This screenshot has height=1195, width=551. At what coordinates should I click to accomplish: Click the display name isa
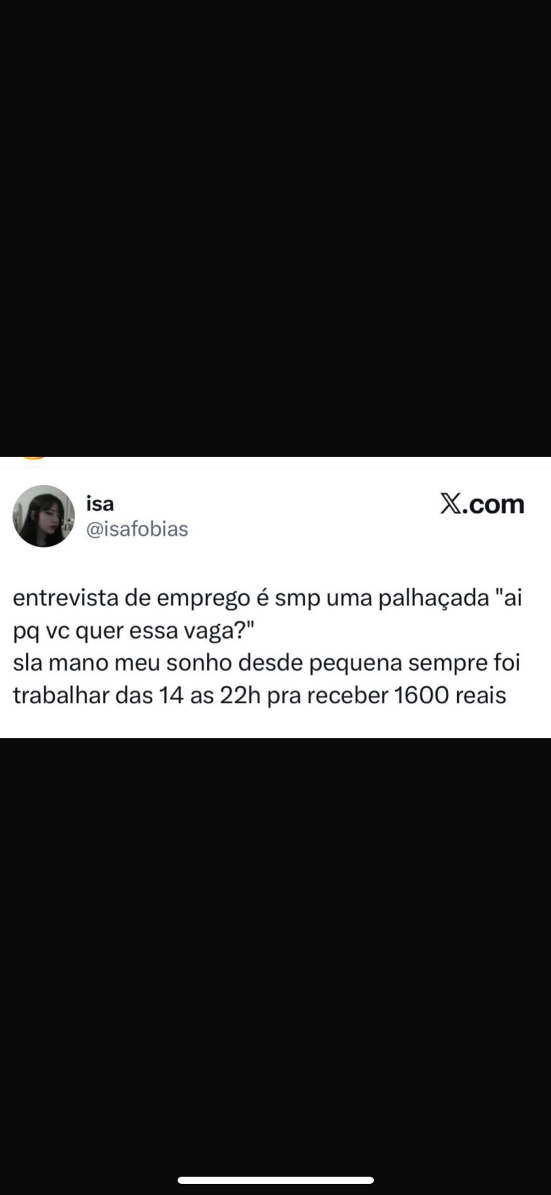(x=100, y=504)
